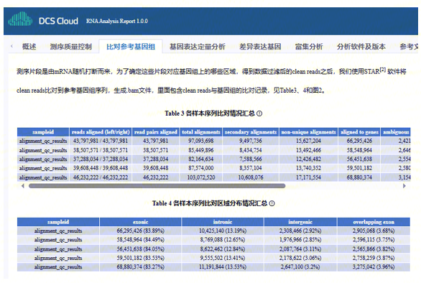
Task: Click RNA Analysis Report 1.0.0 header text
Action: [x=117, y=21]
